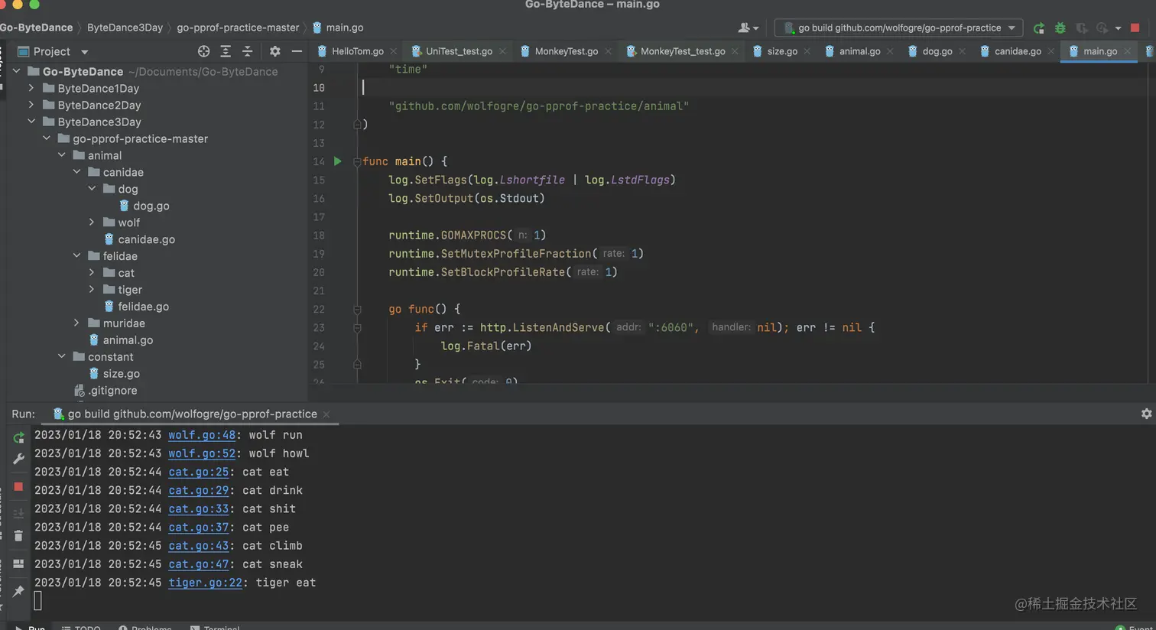
Task: Close the main.go editor tab
Action: (1127, 51)
